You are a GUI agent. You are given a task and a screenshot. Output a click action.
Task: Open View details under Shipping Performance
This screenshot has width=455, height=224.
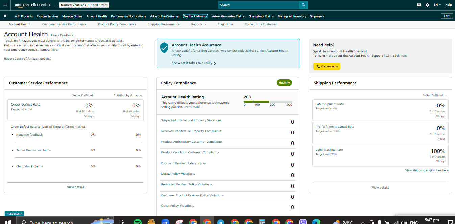[380, 188]
